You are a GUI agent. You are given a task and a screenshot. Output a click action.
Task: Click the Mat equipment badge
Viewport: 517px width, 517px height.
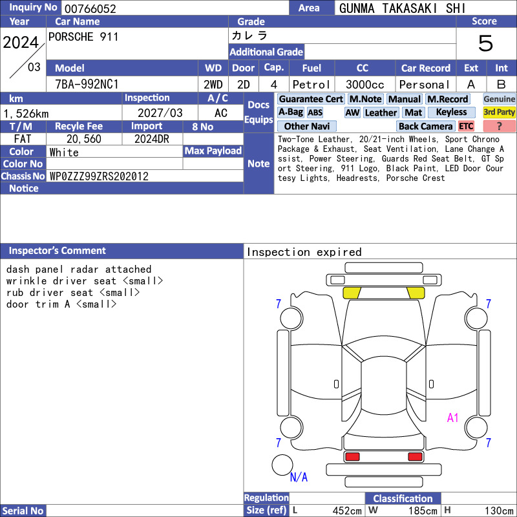pos(413,112)
